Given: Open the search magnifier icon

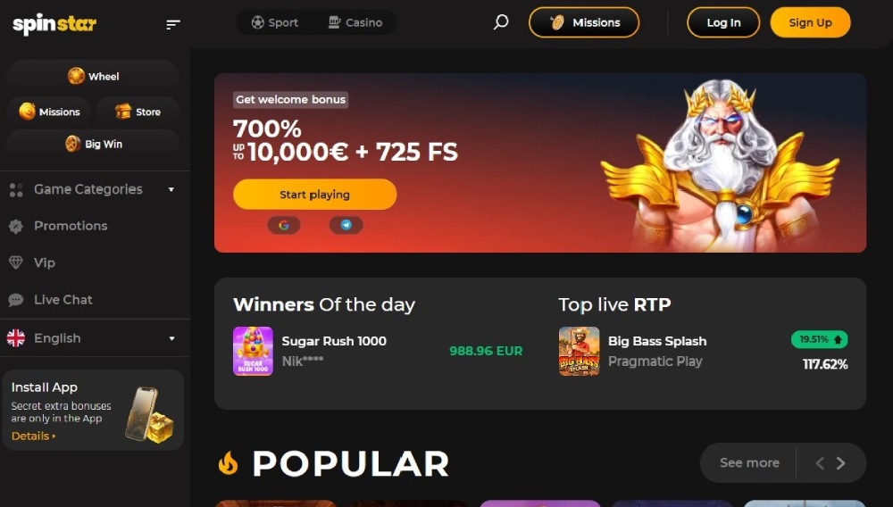Looking at the screenshot, I should (501, 22).
